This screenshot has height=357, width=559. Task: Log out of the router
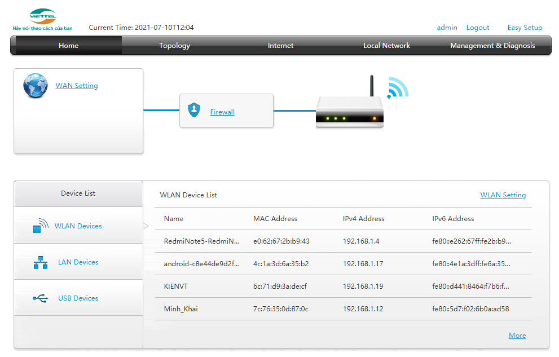point(478,28)
